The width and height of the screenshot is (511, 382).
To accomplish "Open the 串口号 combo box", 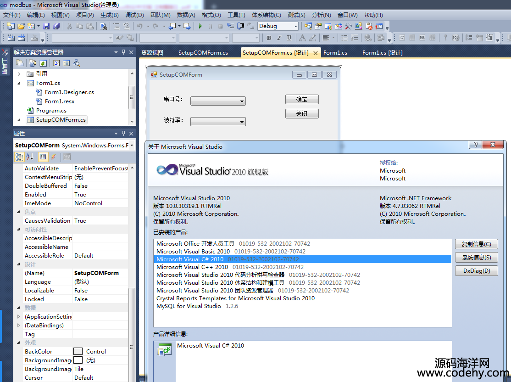I will pyautogui.click(x=218, y=101).
